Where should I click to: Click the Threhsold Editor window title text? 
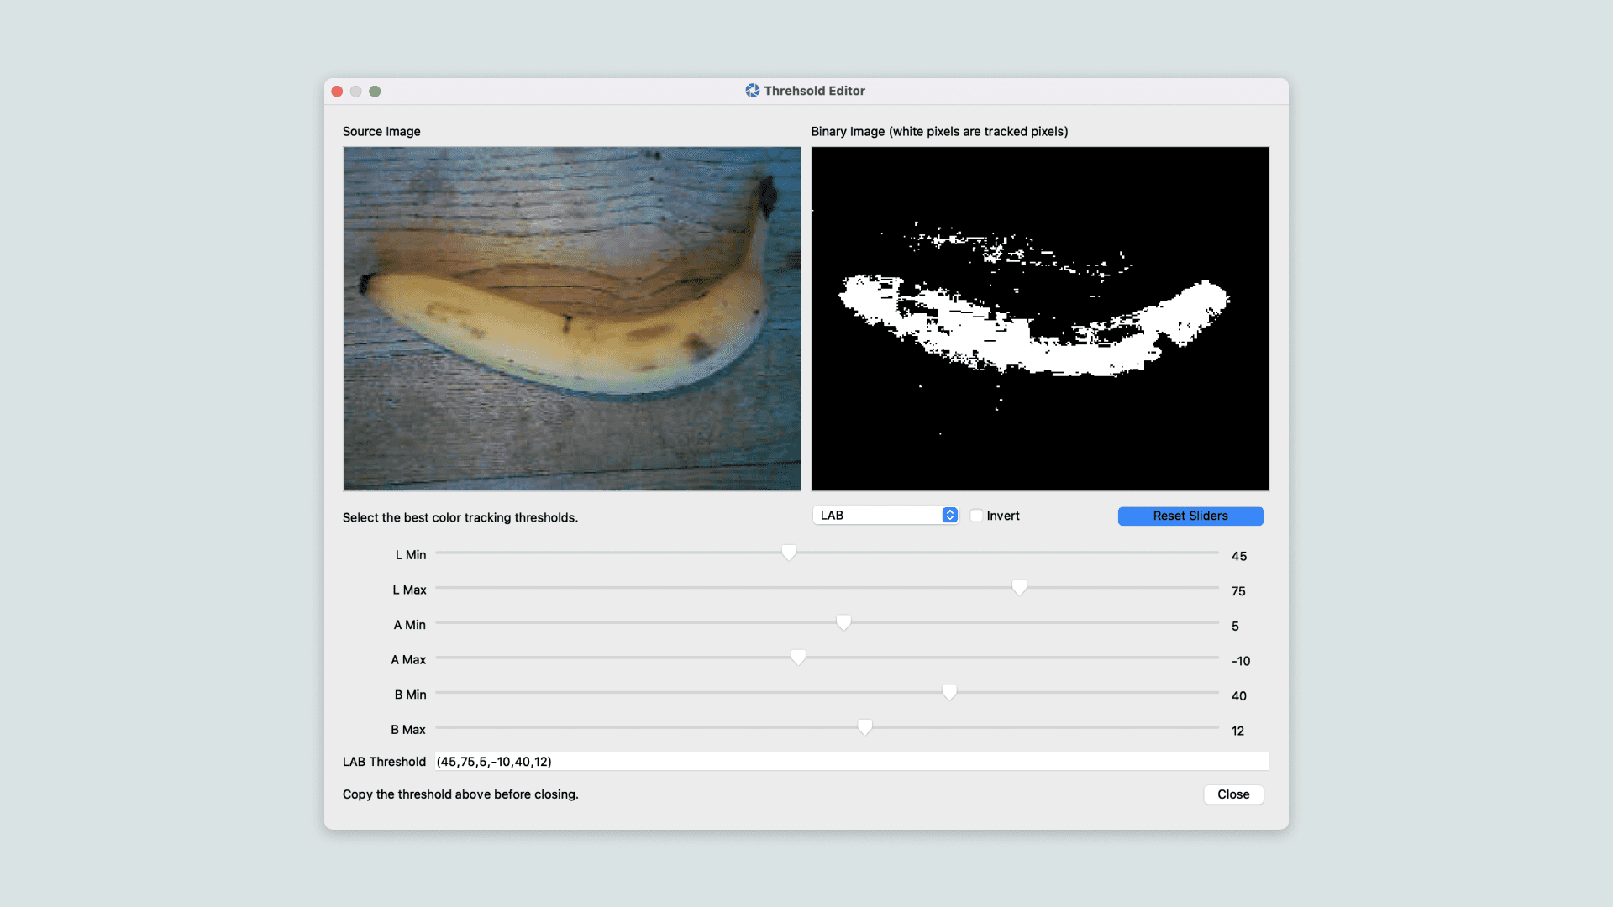814,91
